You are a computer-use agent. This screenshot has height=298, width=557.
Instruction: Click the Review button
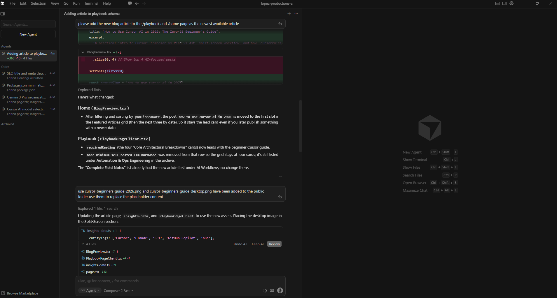tap(274, 244)
